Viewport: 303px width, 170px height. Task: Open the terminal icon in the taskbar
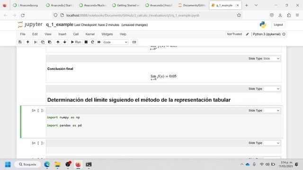[x=89, y=164]
